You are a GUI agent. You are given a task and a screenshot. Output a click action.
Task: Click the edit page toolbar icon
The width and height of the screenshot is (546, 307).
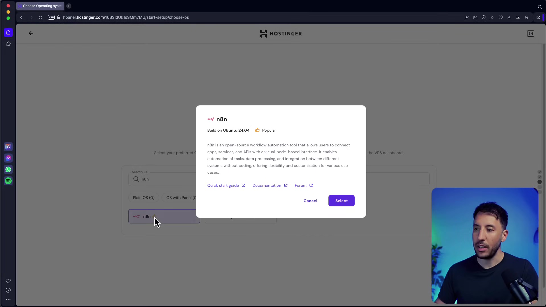[467, 17]
